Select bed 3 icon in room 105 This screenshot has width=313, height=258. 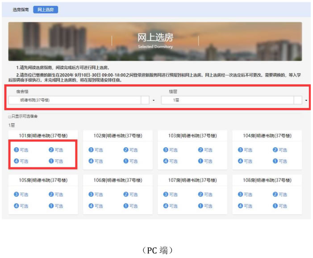[16, 195]
